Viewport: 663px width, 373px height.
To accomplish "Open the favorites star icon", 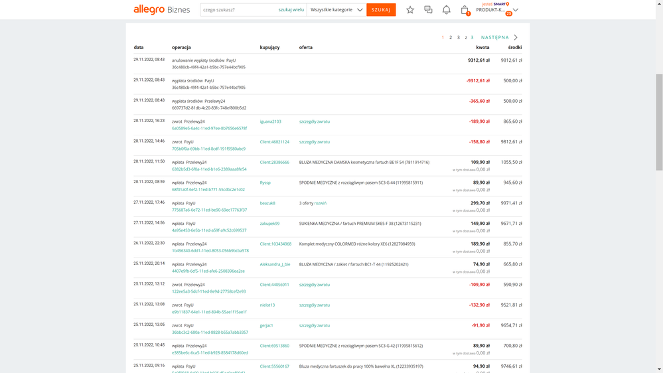I will (410, 10).
